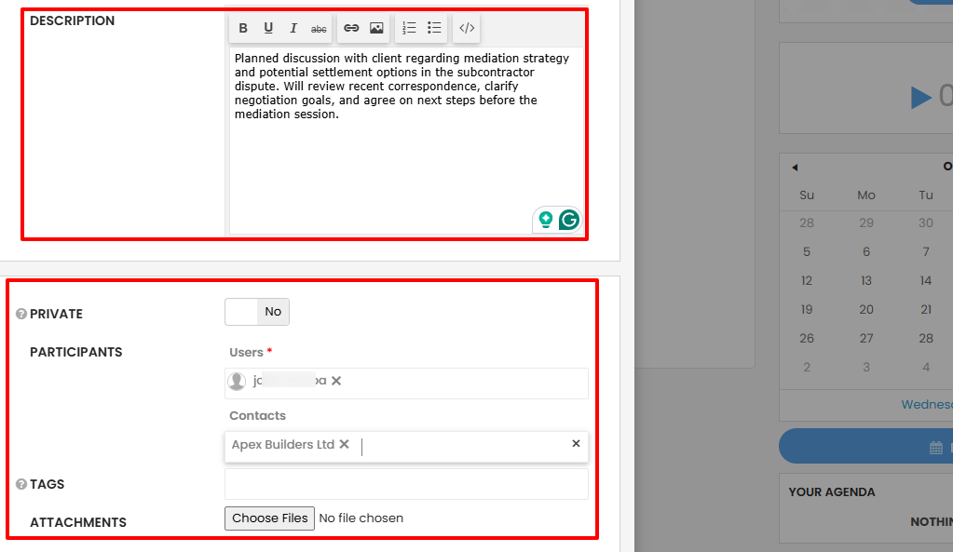Image resolution: width=953 pixels, height=552 pixels.
Task: Create a numbered list in the editor
Action: (x=409, y=28)
